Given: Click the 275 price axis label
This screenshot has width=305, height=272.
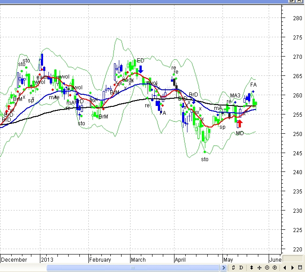Looking at the screenshot, I should [x=297, y=38].
